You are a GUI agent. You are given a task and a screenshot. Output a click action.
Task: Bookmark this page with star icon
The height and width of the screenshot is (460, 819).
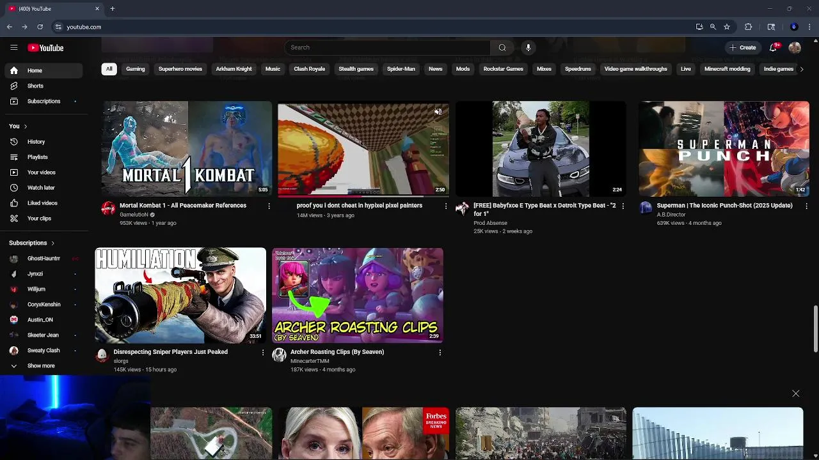tap(727, 27)
